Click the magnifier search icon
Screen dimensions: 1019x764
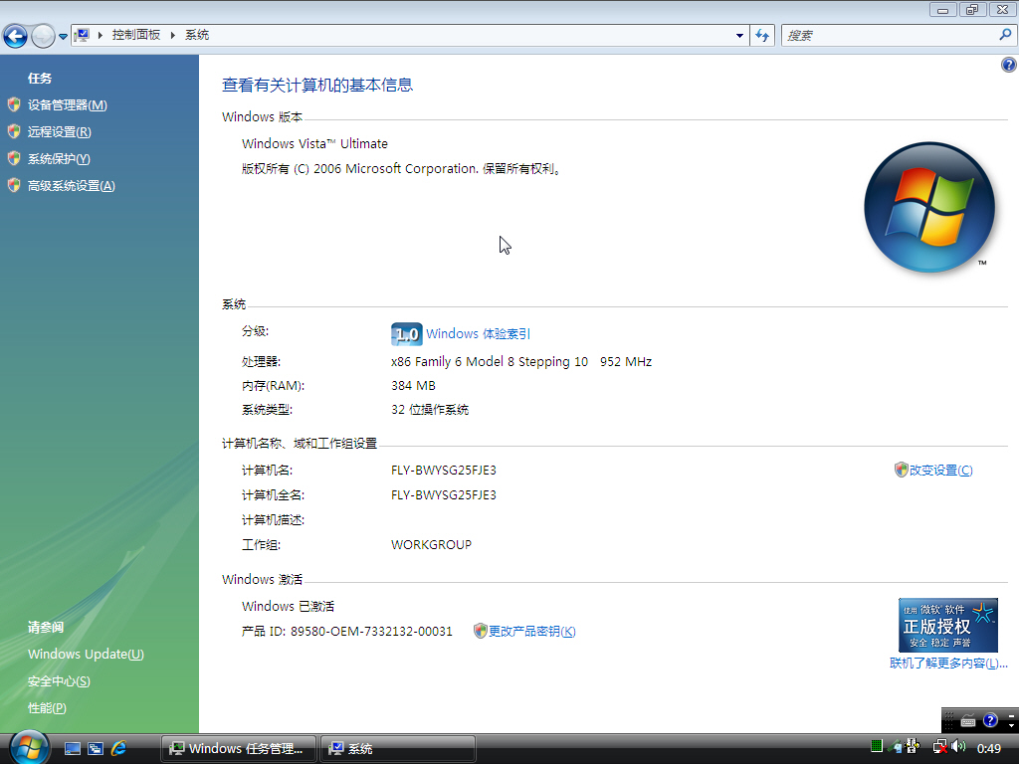tap(1005, 35)
